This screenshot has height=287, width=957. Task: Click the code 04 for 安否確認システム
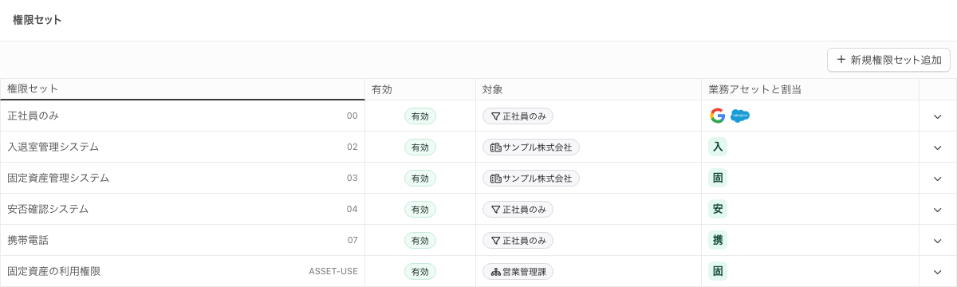pyautogui.click(x=352, y=210)
